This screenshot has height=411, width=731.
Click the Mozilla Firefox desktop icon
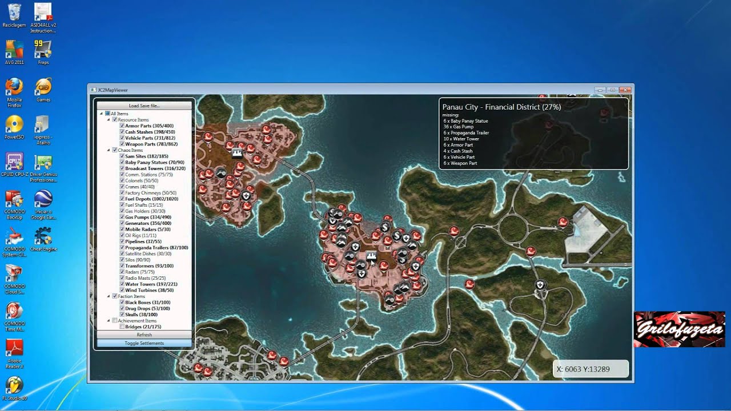click(14, 92)
